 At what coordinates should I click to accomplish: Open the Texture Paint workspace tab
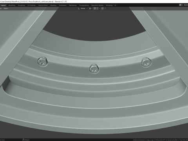coord(43,5)
